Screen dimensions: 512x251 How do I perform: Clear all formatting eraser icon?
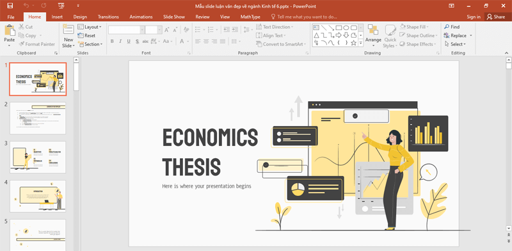tap(186, 30)
